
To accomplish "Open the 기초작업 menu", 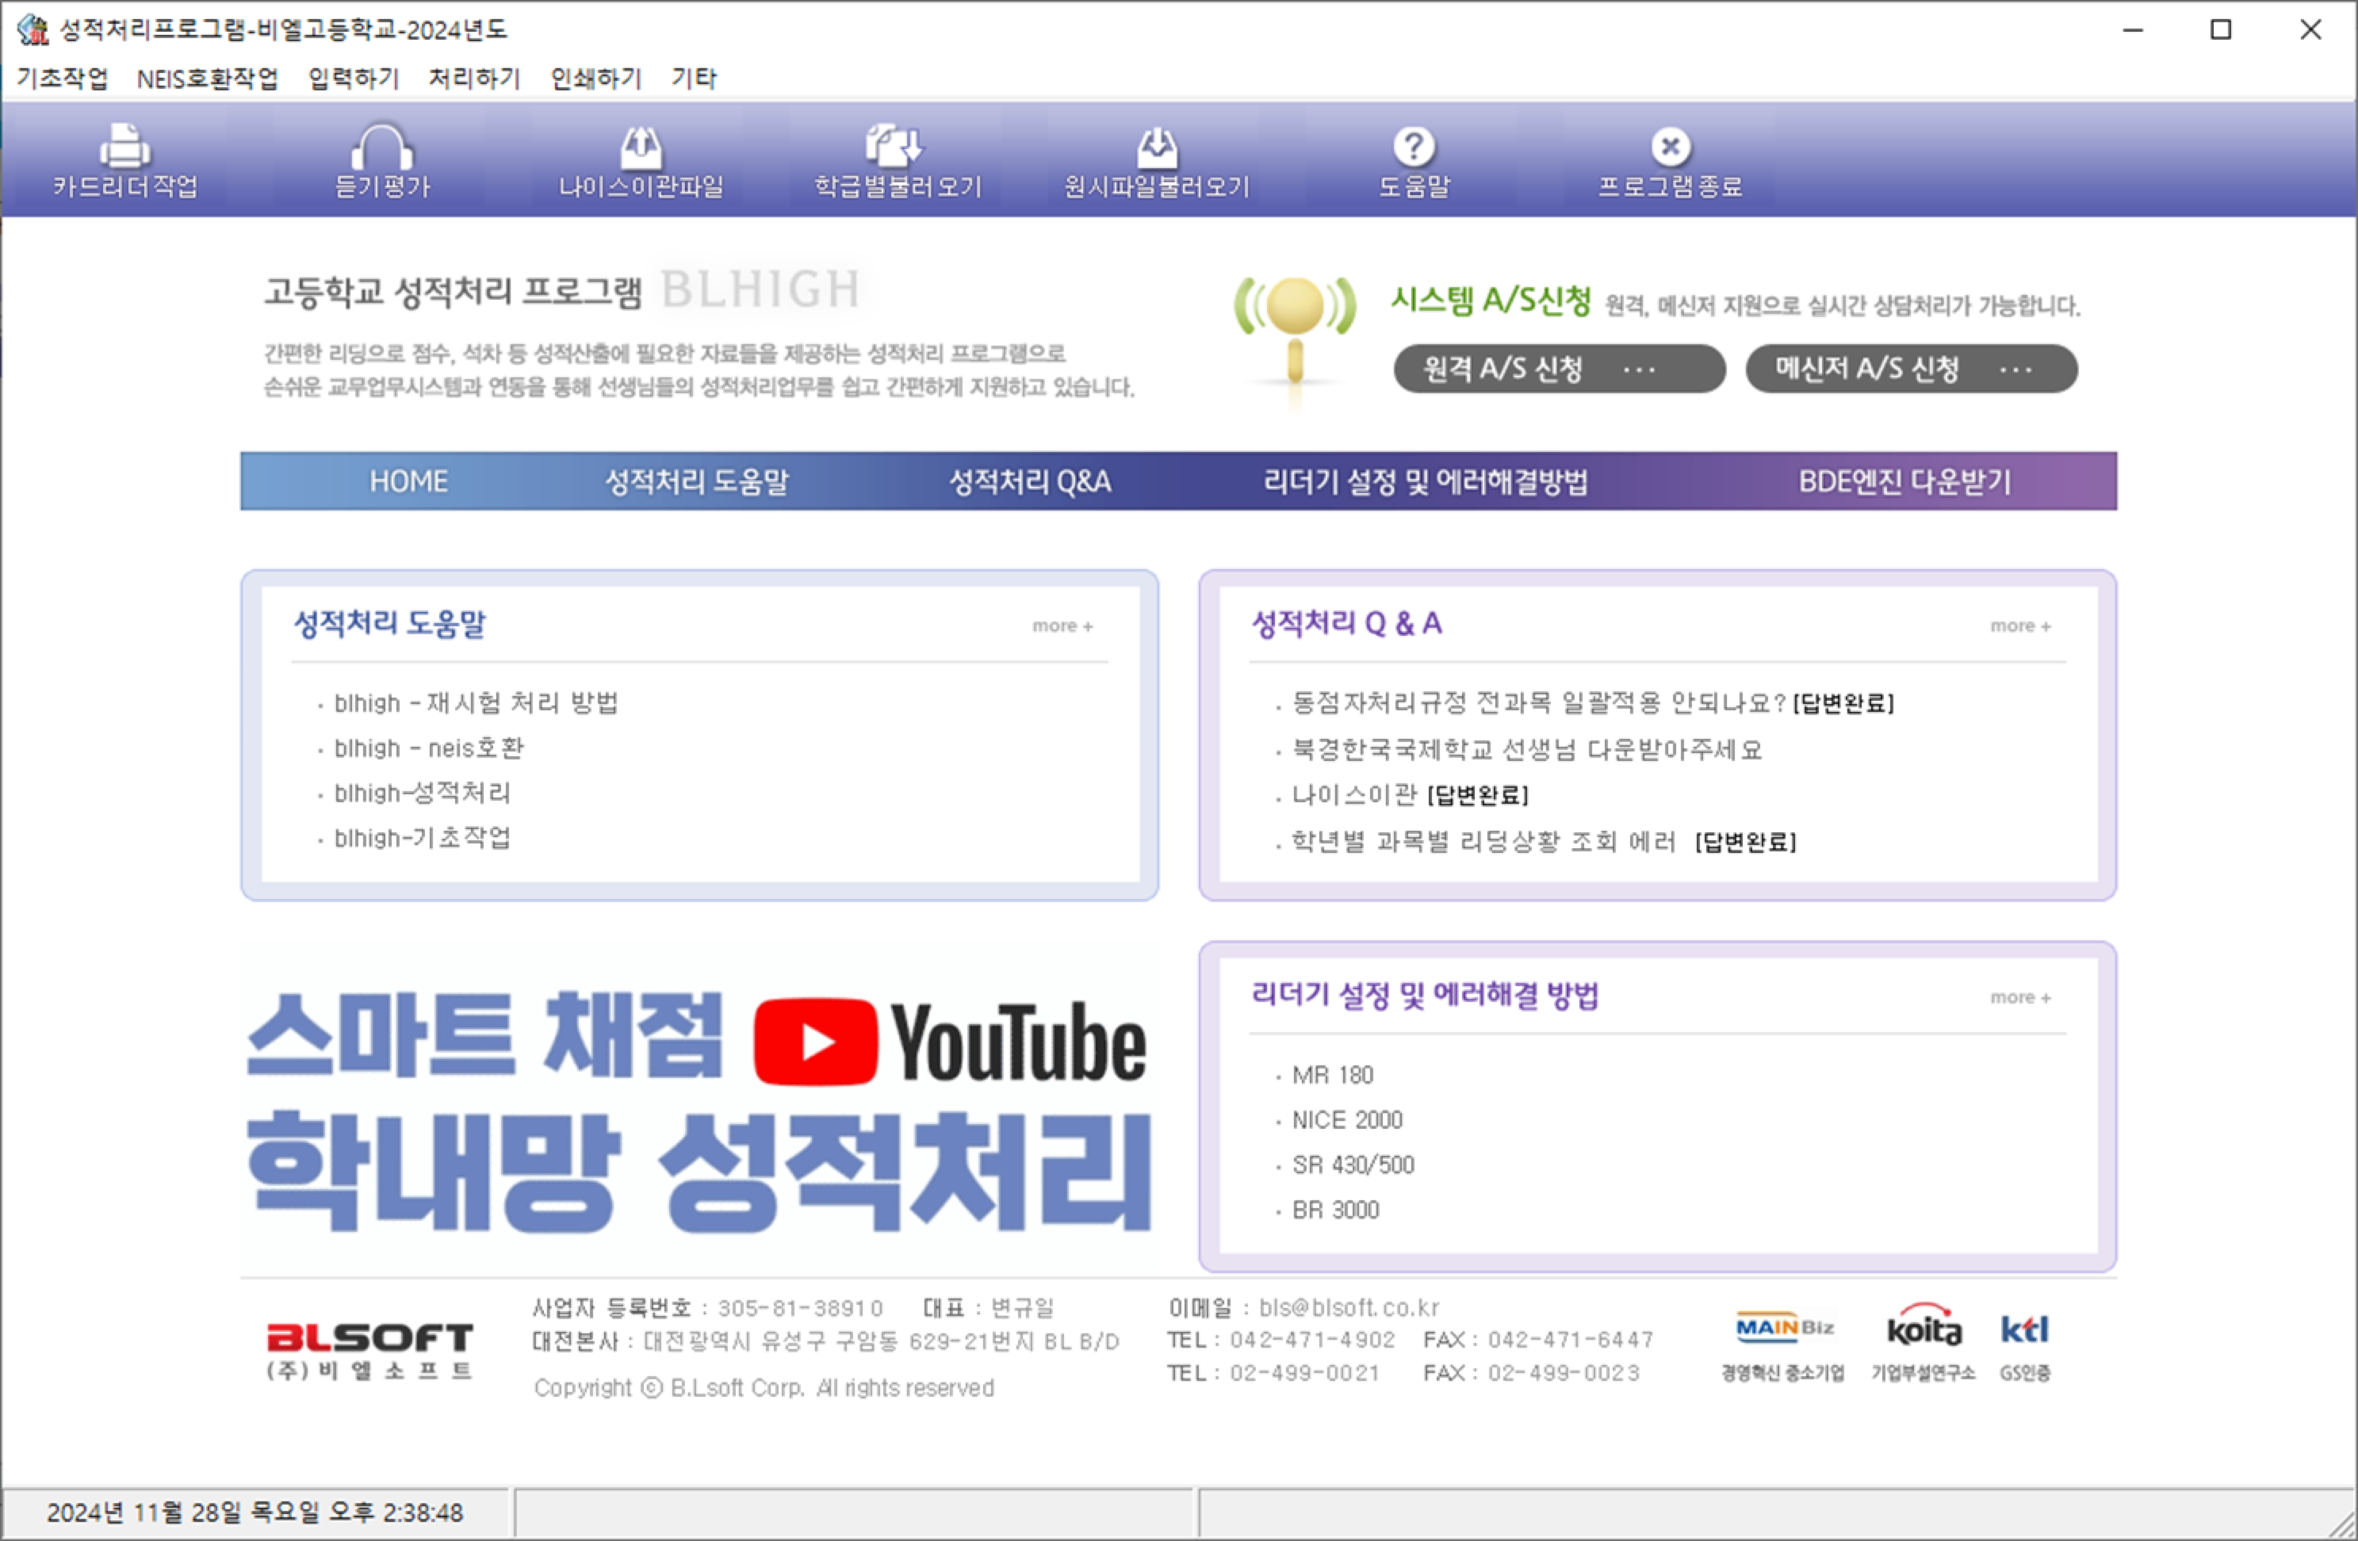I will tap(61, 78).
